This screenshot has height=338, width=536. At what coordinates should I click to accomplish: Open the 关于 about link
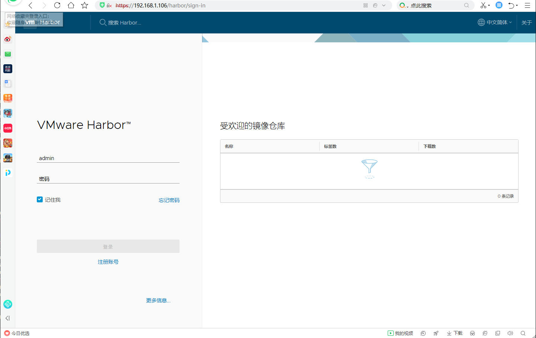click(x=527, y=23)
